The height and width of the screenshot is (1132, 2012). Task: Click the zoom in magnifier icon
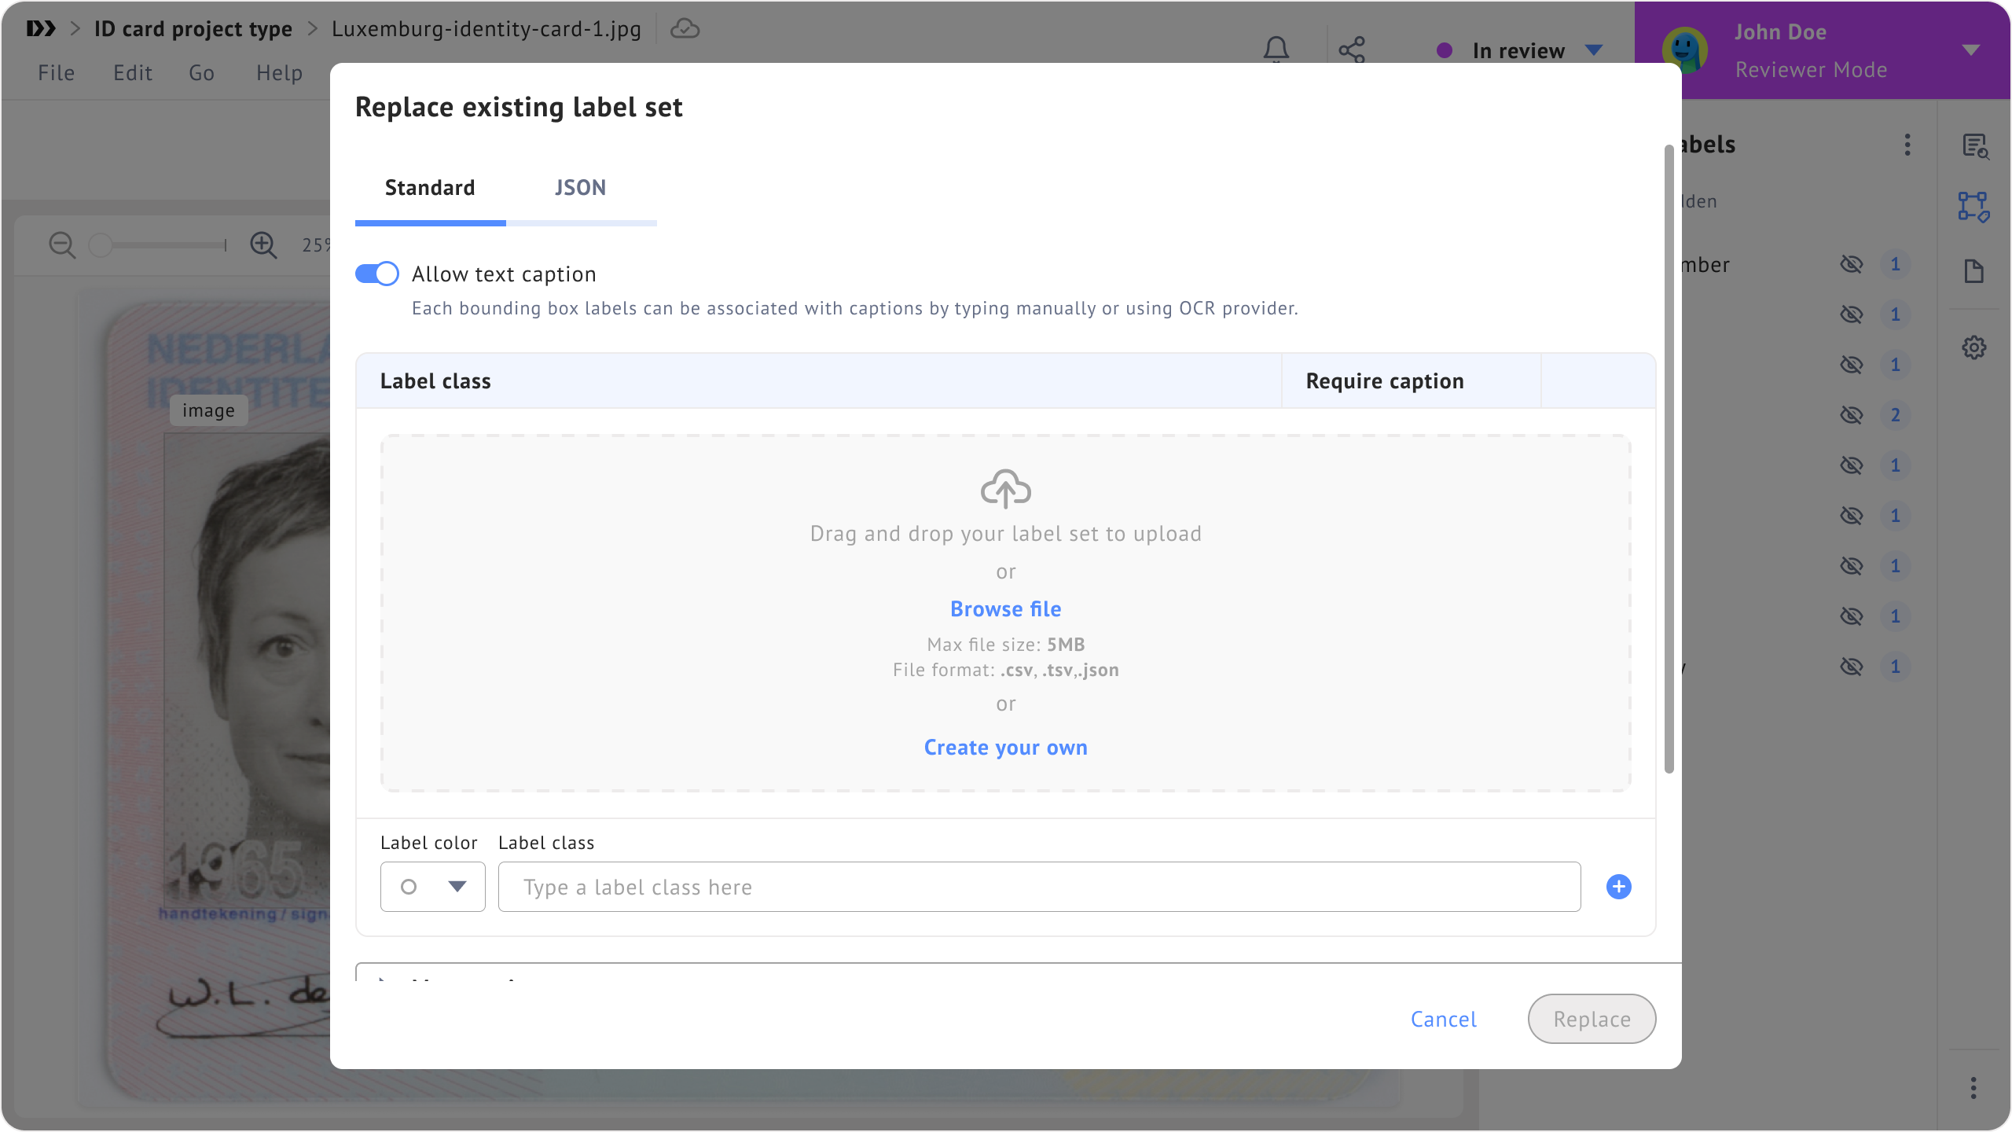click(x=263, y=245)
